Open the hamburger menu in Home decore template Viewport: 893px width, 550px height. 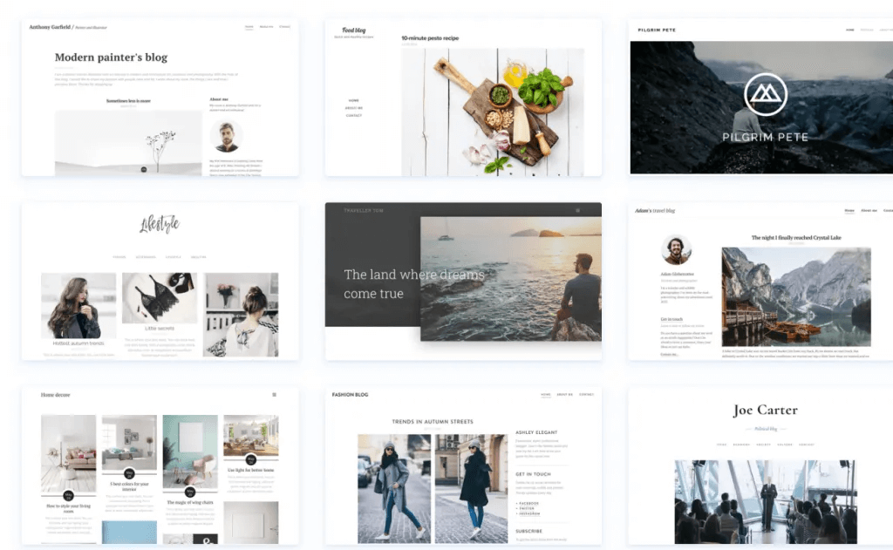pyautogui.click(x=275, y=395)
